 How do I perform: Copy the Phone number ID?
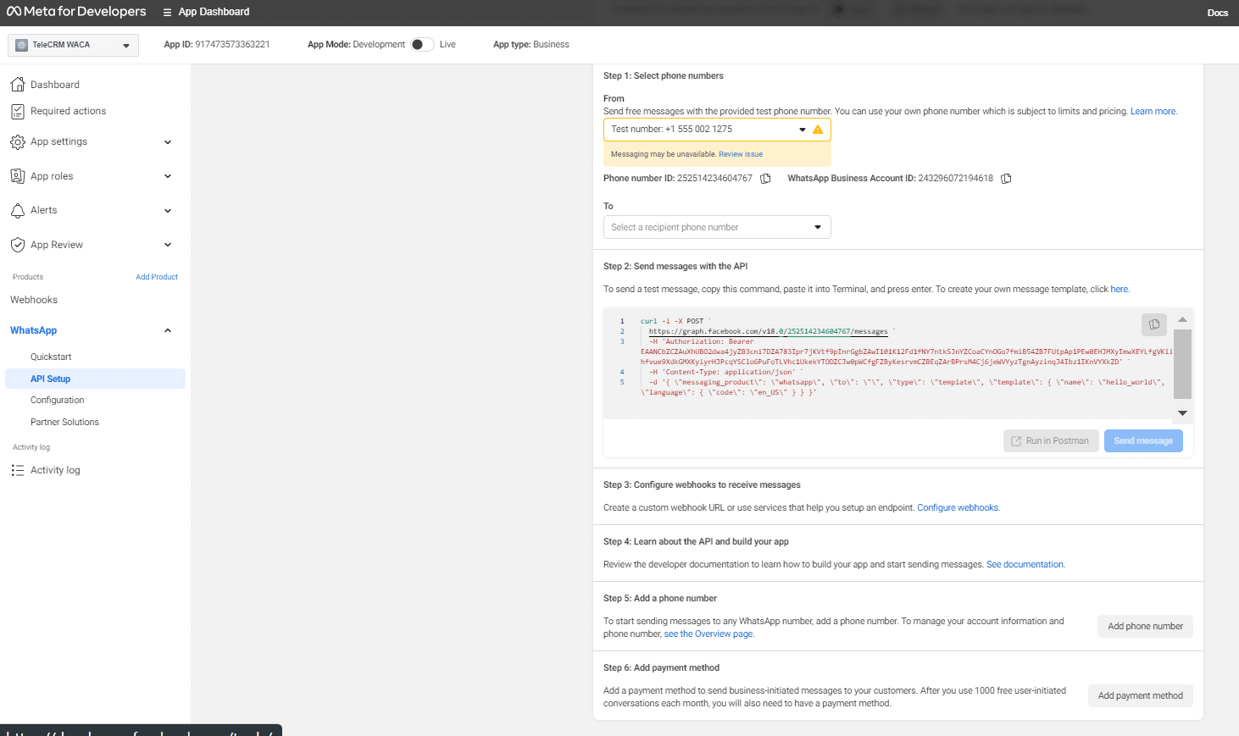pyautogui.click(x=765, y=179)
